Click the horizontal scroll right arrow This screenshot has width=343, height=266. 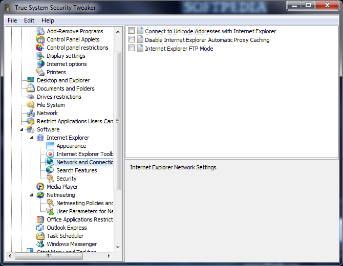pyautogui.click(x=109, y=256)
